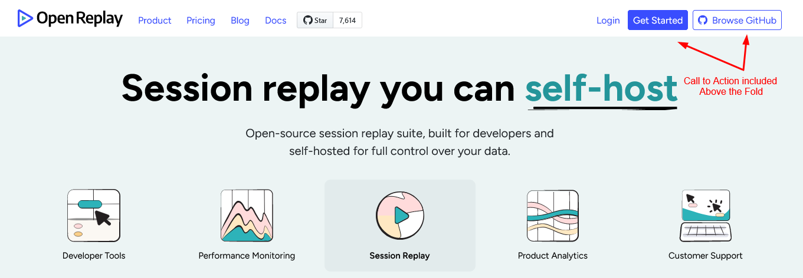Image resolution: width=803 pixels, height=278 pixels.
Task: Click the OpenReplay logo
Action: (70, 19)
